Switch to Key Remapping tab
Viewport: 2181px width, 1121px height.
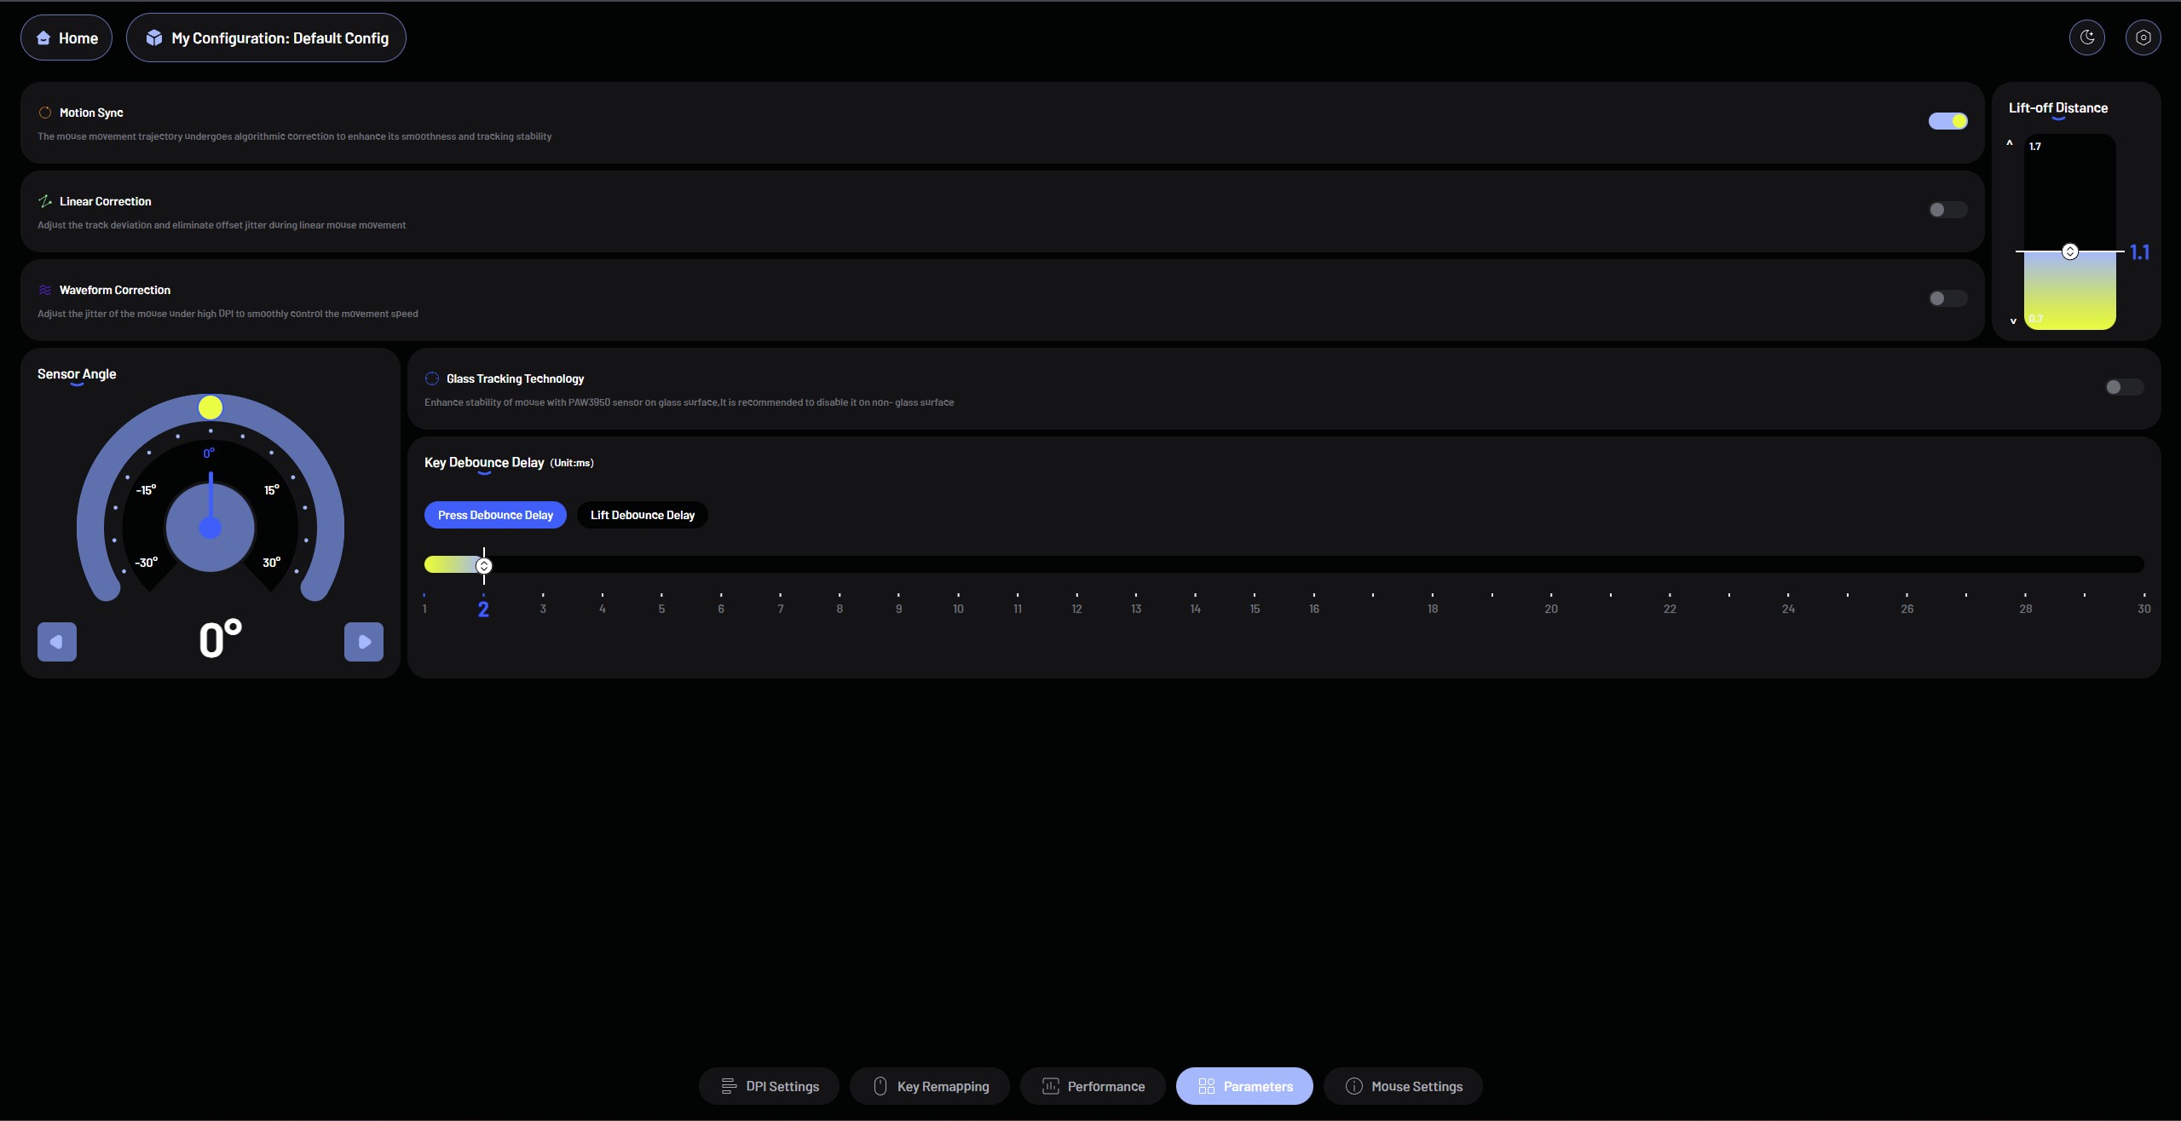click(930, 1086)
